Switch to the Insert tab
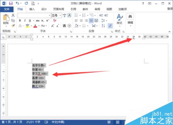 32,9
